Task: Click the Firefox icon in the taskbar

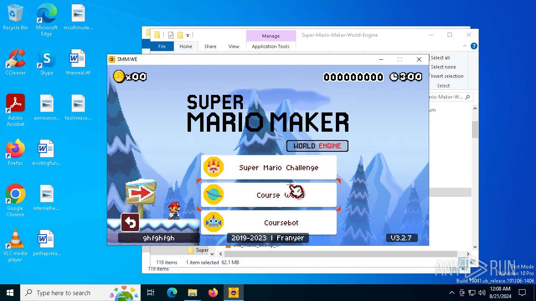Action: (213, 293)
